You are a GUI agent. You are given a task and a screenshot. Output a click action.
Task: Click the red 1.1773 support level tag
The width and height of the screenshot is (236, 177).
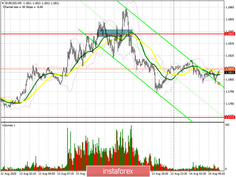click(229, 117)
